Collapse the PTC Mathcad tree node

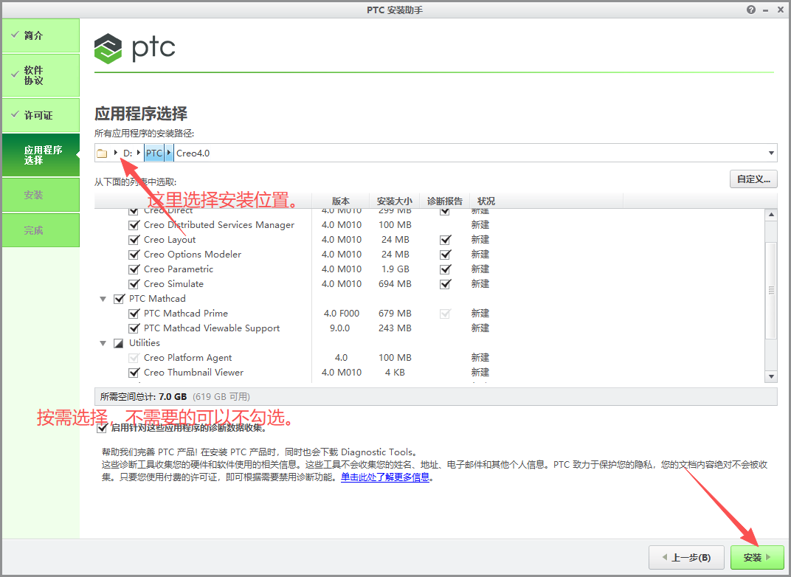point(103,298)
